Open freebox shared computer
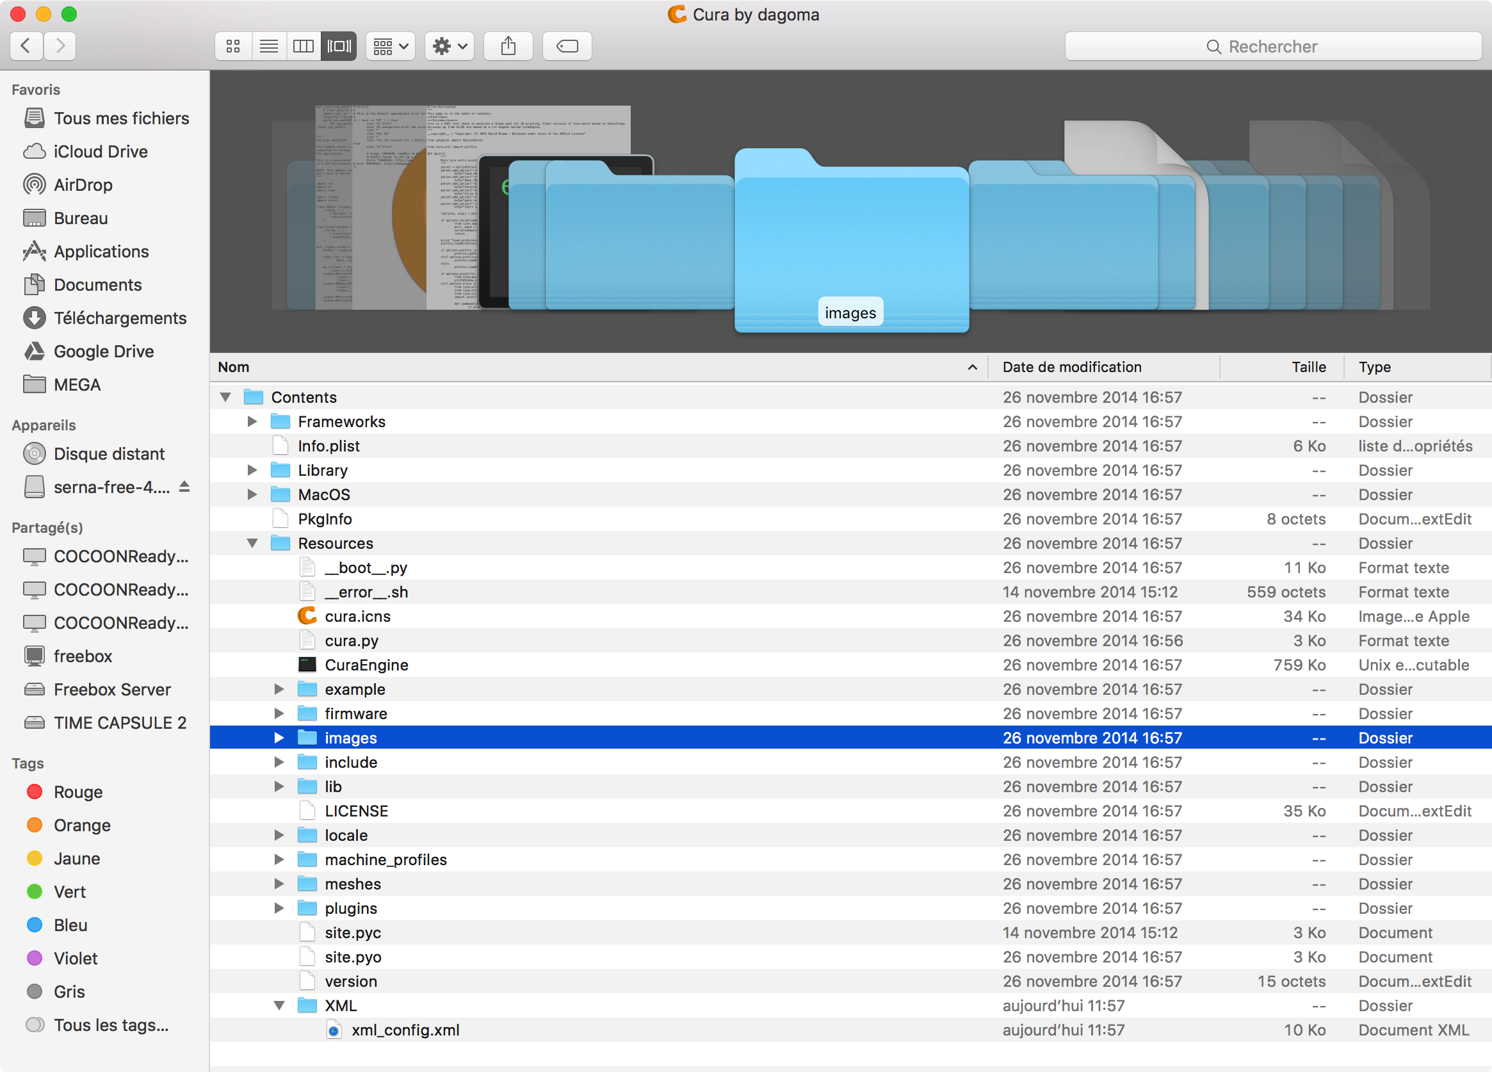The image size is (1492, 1072). pyautogui.click(x=68, y=656)
